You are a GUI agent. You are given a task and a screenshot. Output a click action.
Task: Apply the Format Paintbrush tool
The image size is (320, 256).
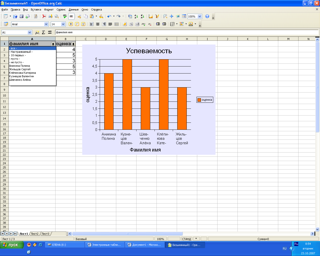click(101, 16)
